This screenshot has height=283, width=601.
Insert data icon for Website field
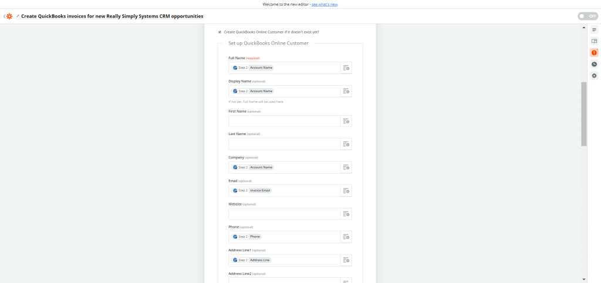coord(346,214)
